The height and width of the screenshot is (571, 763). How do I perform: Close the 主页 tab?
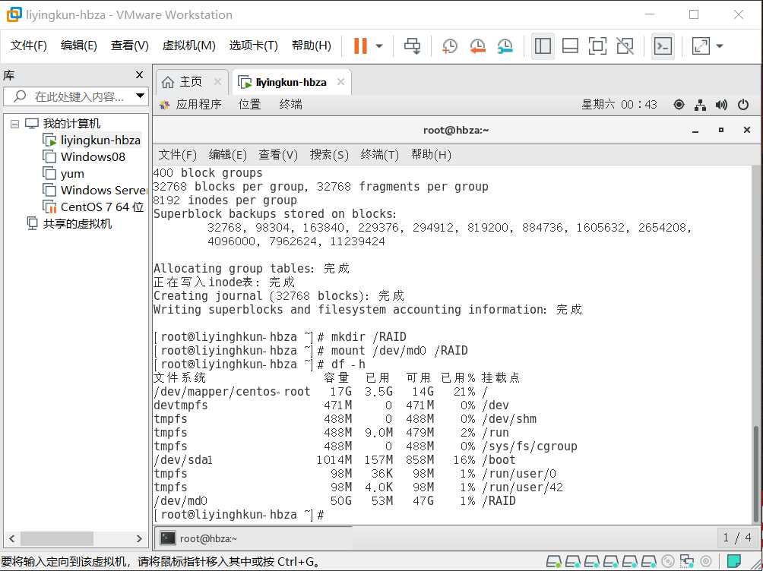tap(217, 82)
